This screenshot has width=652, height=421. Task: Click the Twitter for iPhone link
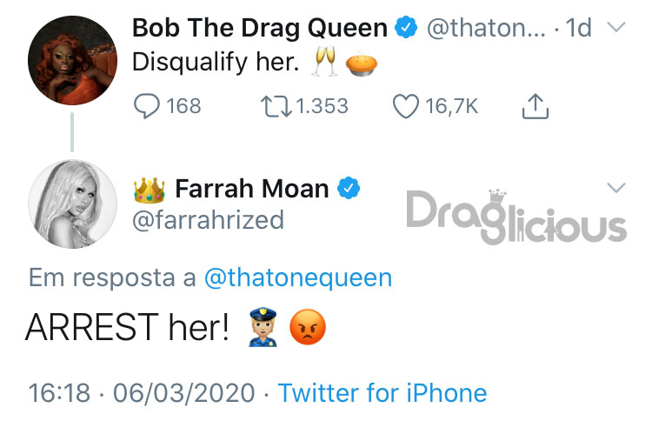pos(383,392)
